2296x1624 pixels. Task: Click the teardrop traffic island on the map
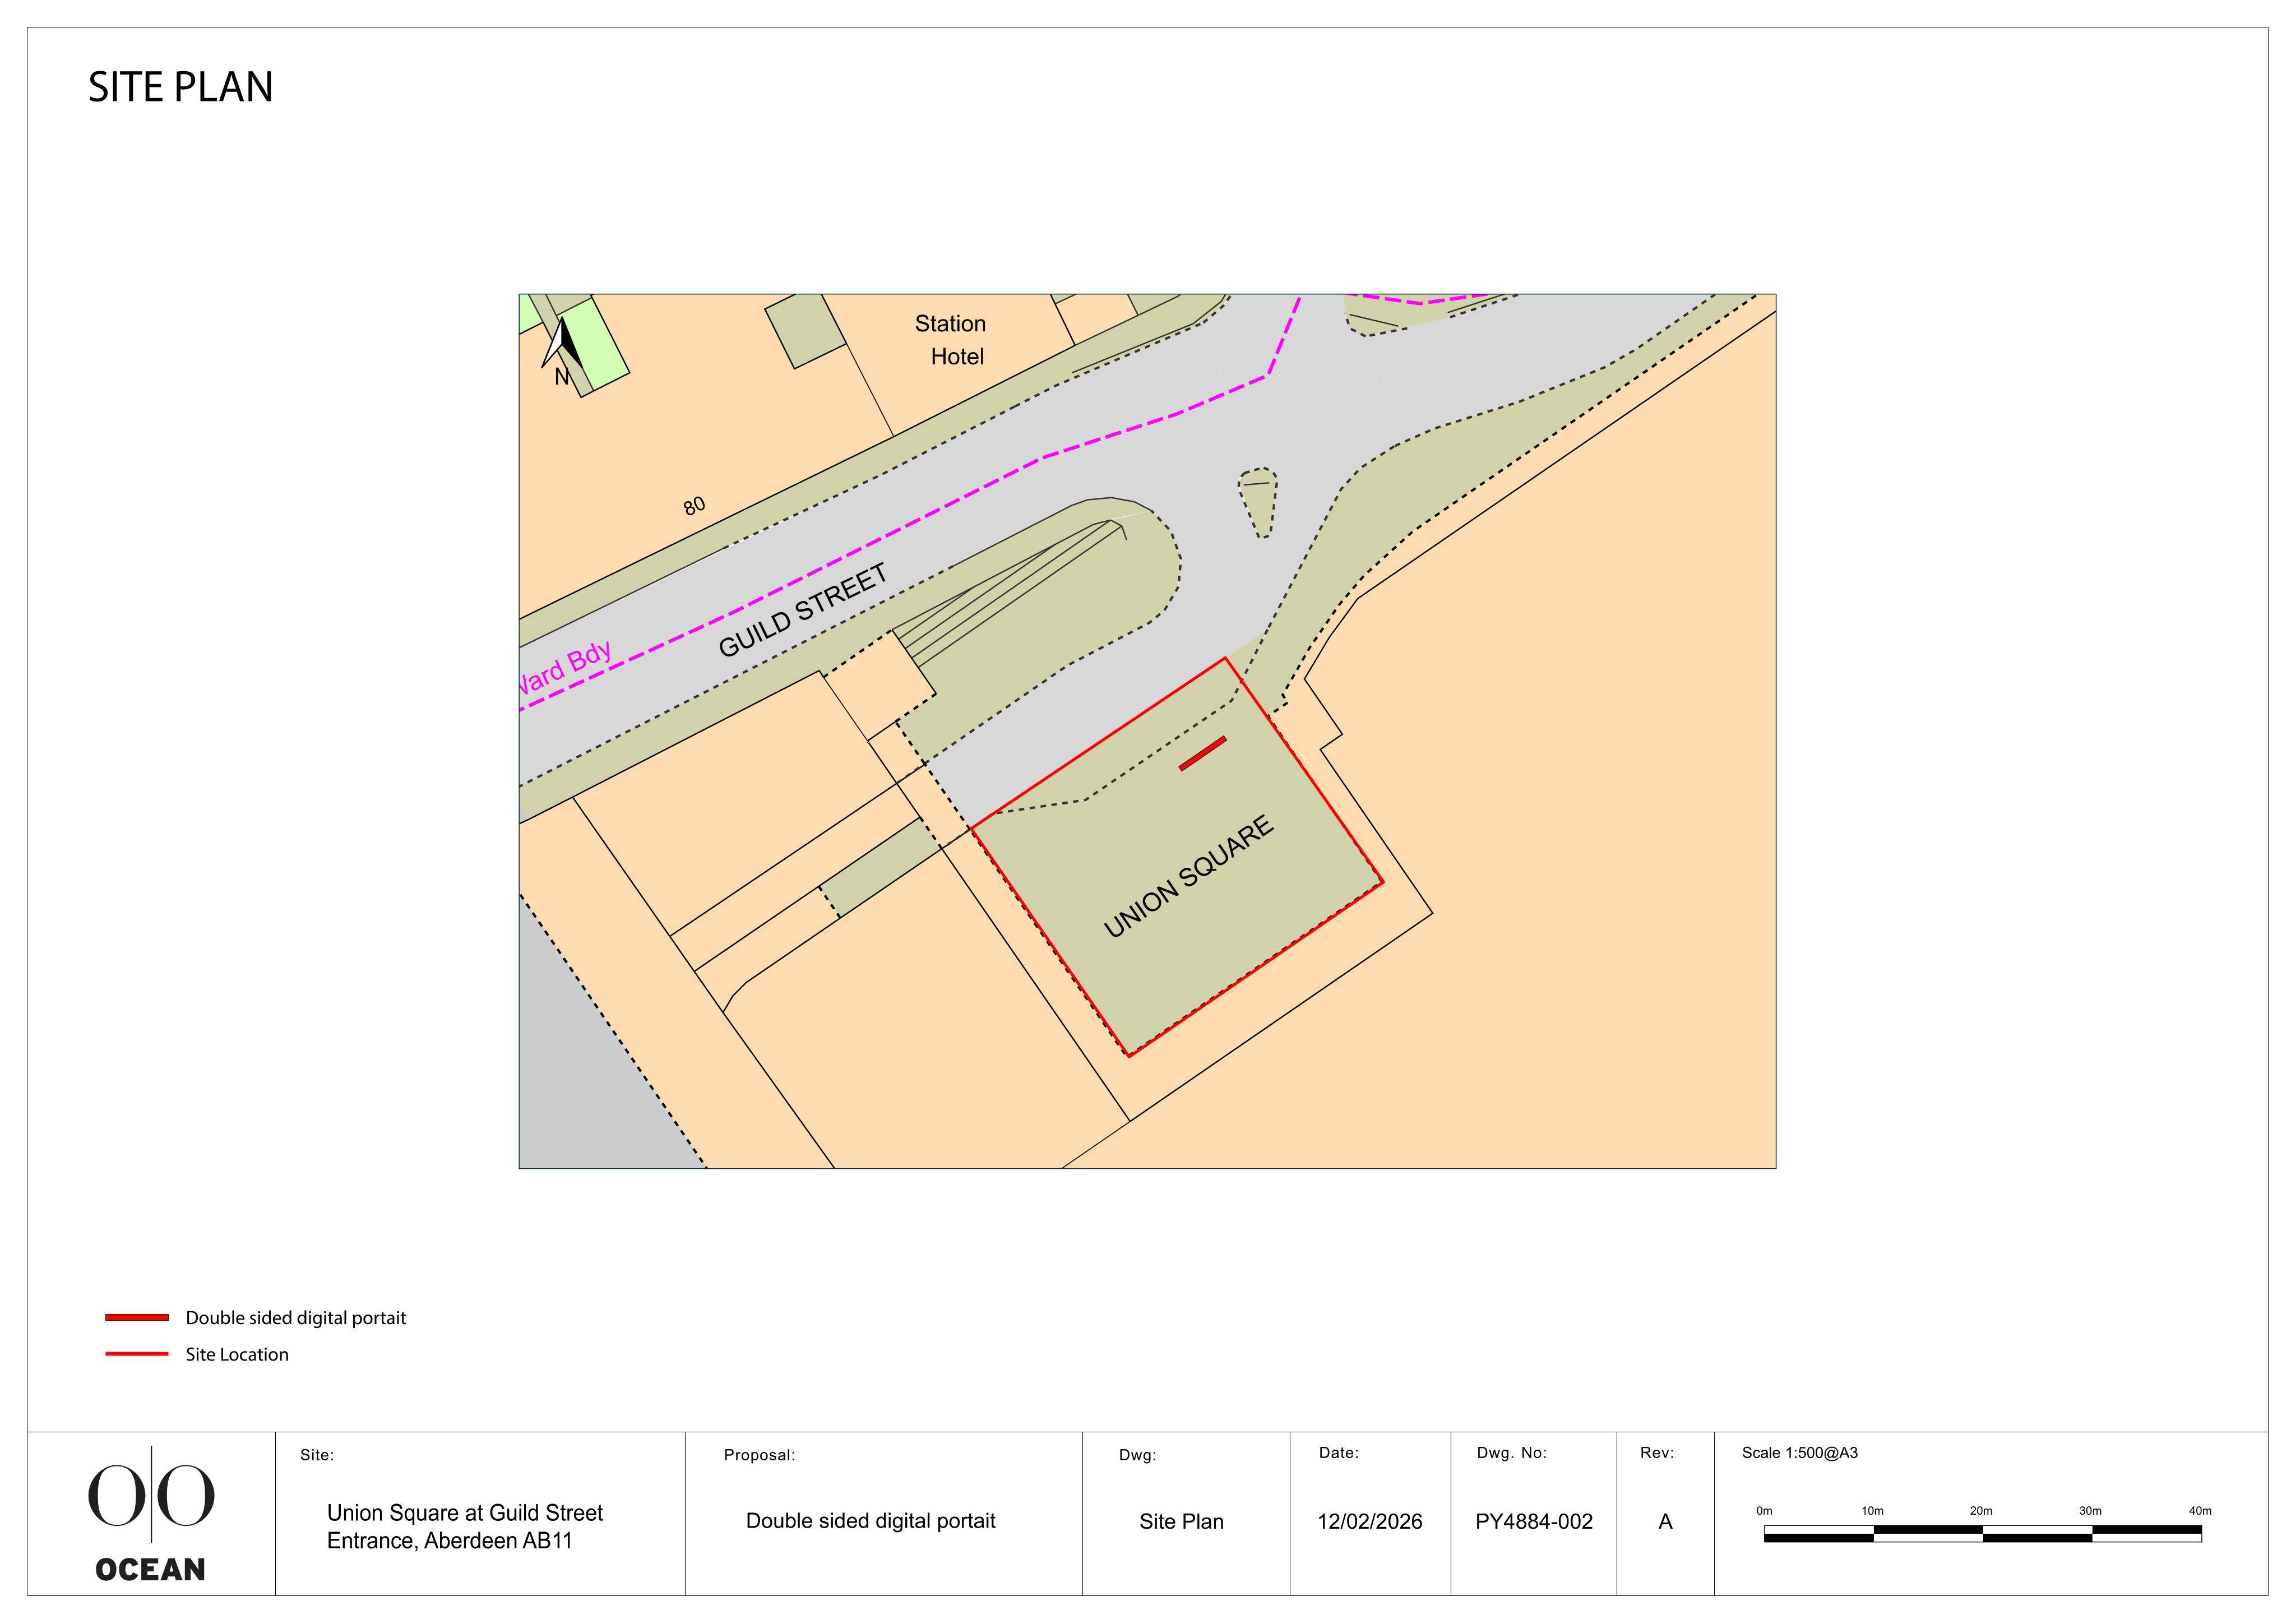[1258, 503]
